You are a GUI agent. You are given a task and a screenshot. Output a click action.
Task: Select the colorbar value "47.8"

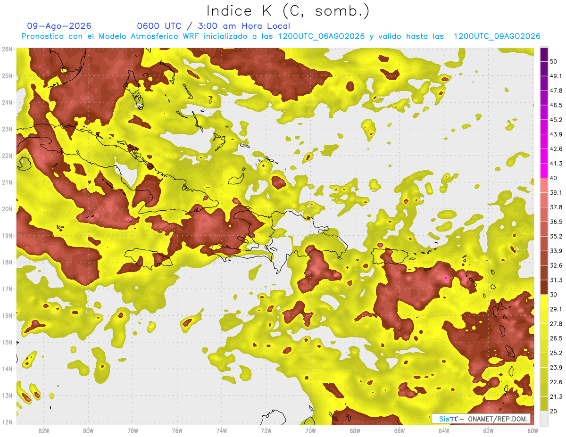point(557,91)
